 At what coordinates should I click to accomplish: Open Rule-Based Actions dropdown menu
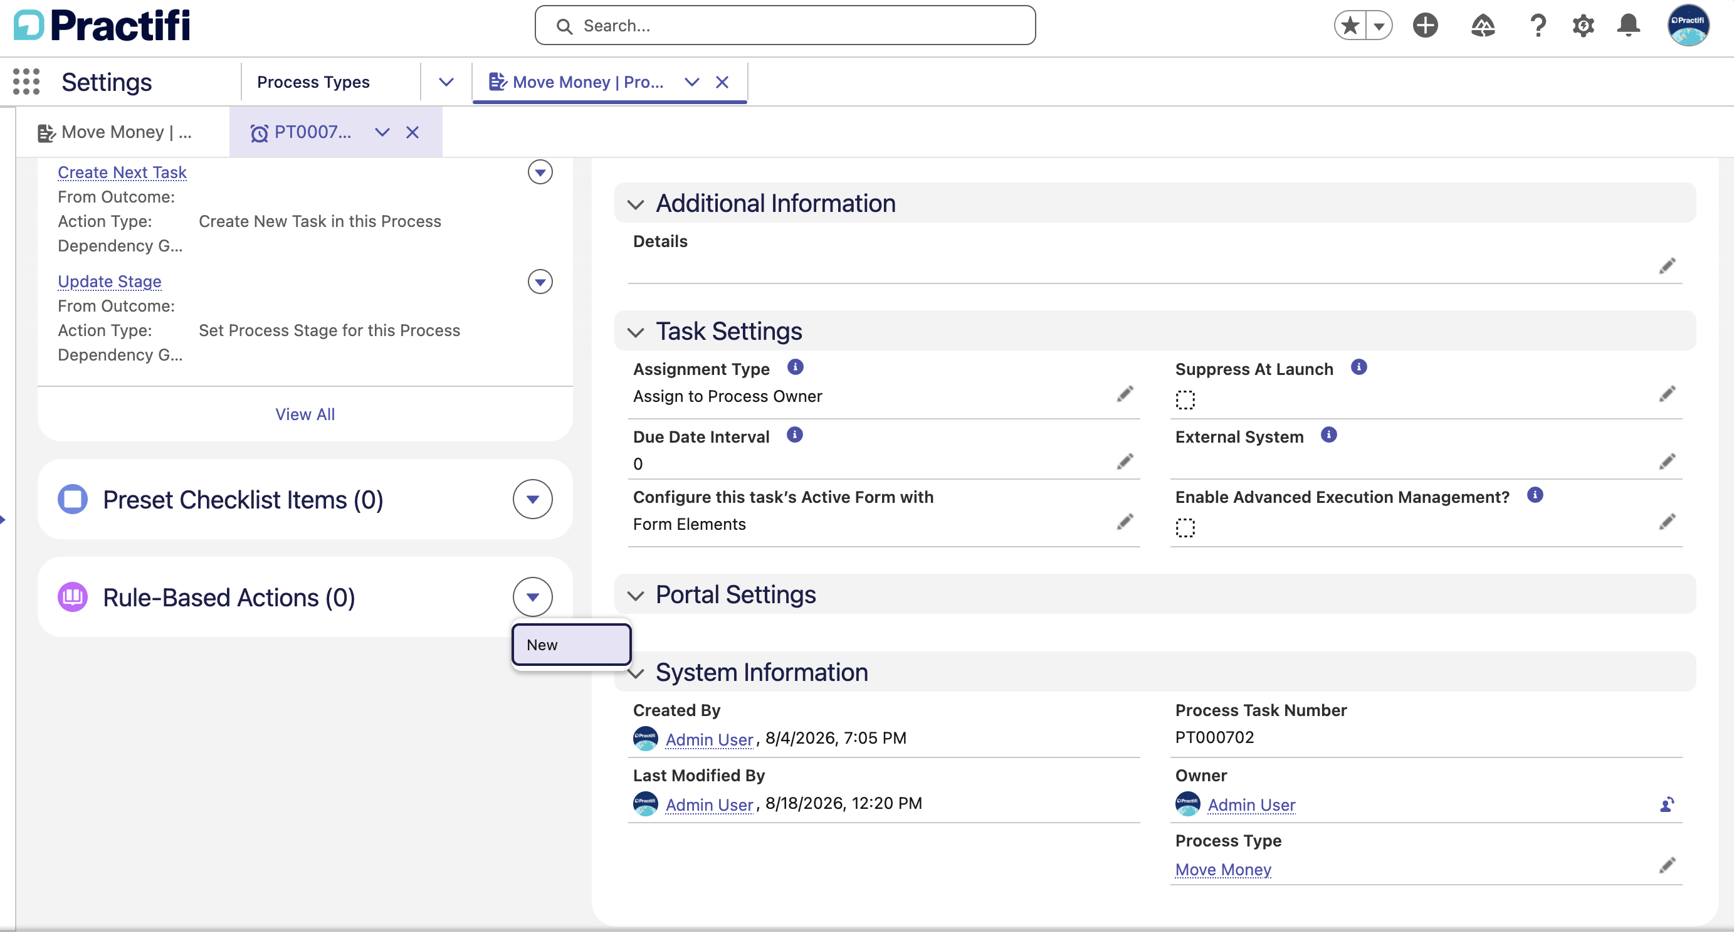click(532, 597)
